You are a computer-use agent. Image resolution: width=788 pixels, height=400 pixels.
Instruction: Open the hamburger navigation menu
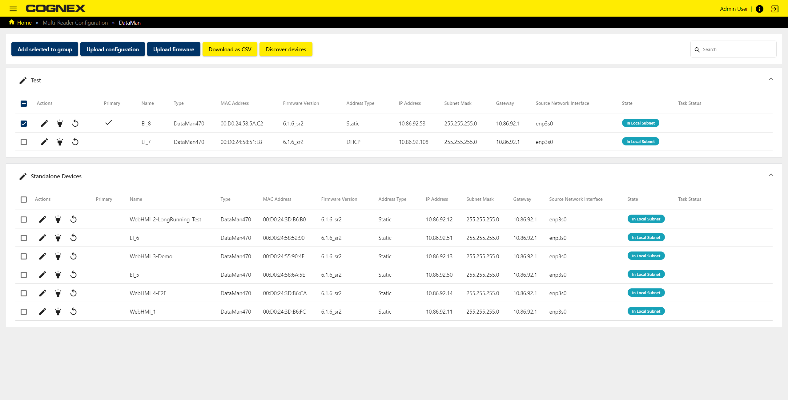[13, 8]
